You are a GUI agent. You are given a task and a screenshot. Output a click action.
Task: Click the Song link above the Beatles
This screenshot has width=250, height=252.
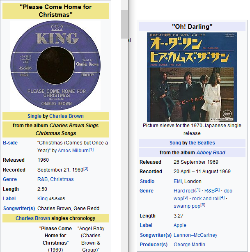point(175,143)
